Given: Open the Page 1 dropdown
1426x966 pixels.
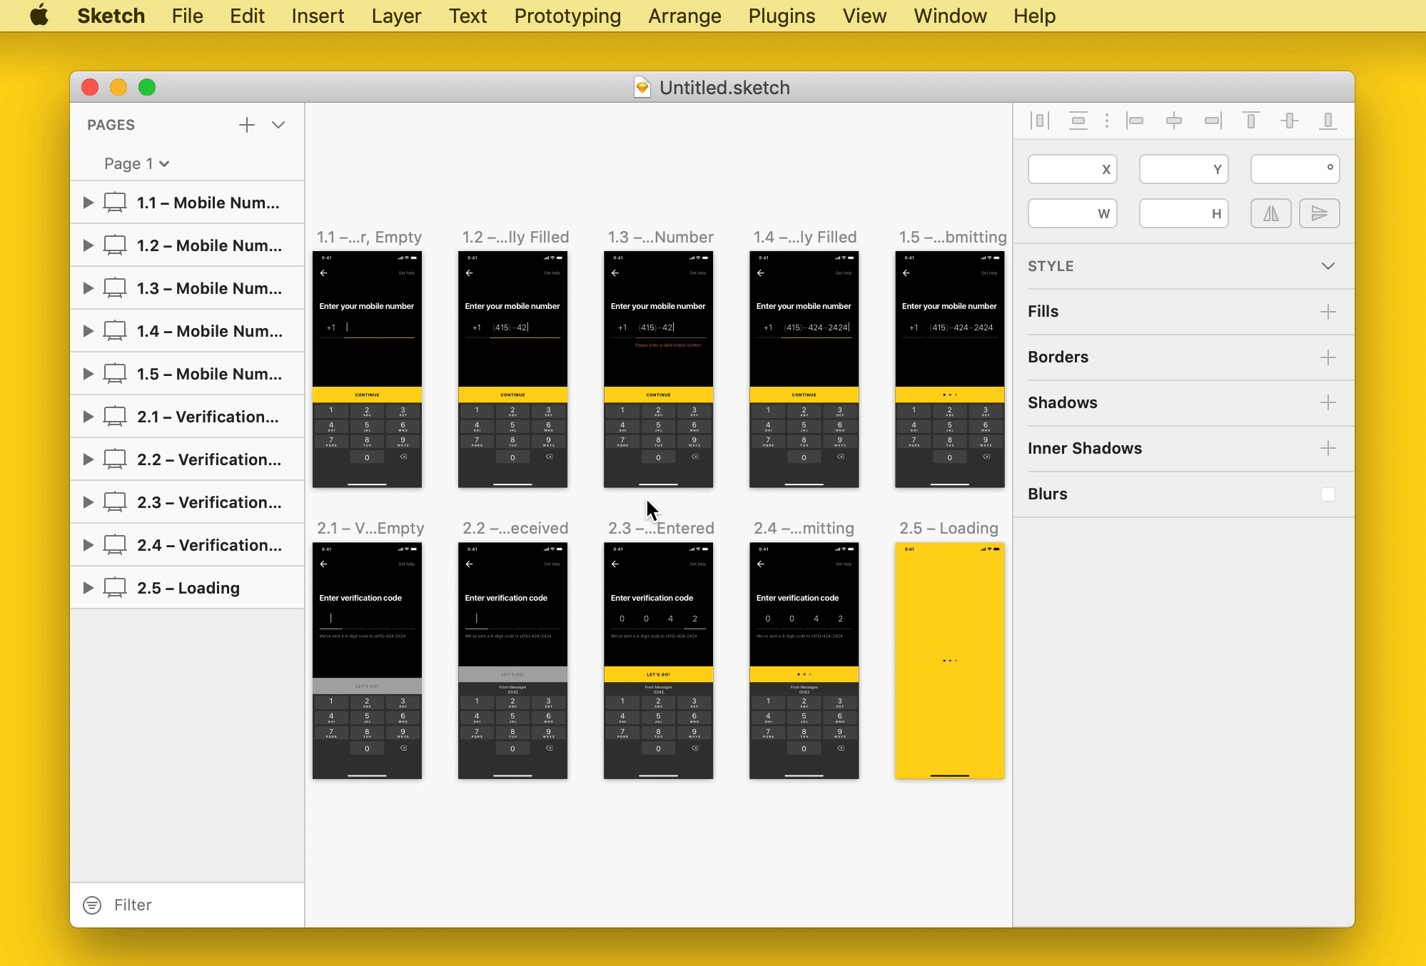Looking at the screenshot, I should pos(136,163).
